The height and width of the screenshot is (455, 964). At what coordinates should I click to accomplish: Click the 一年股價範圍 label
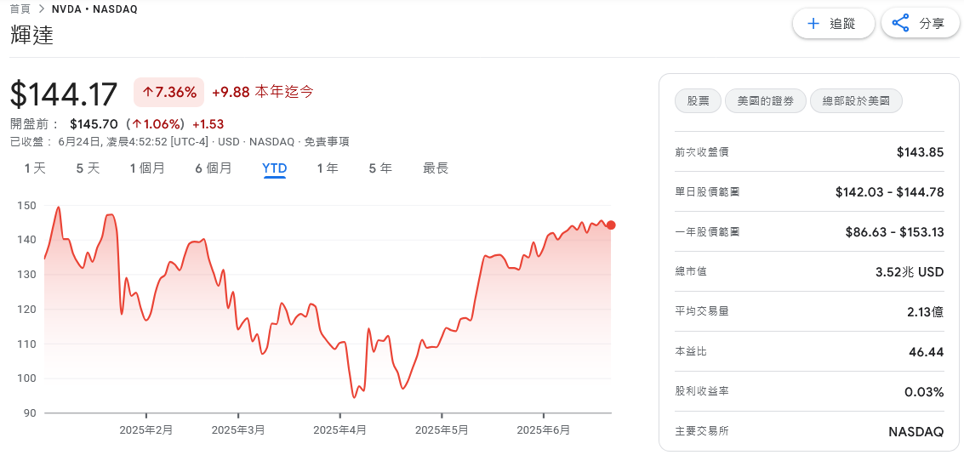707,232
